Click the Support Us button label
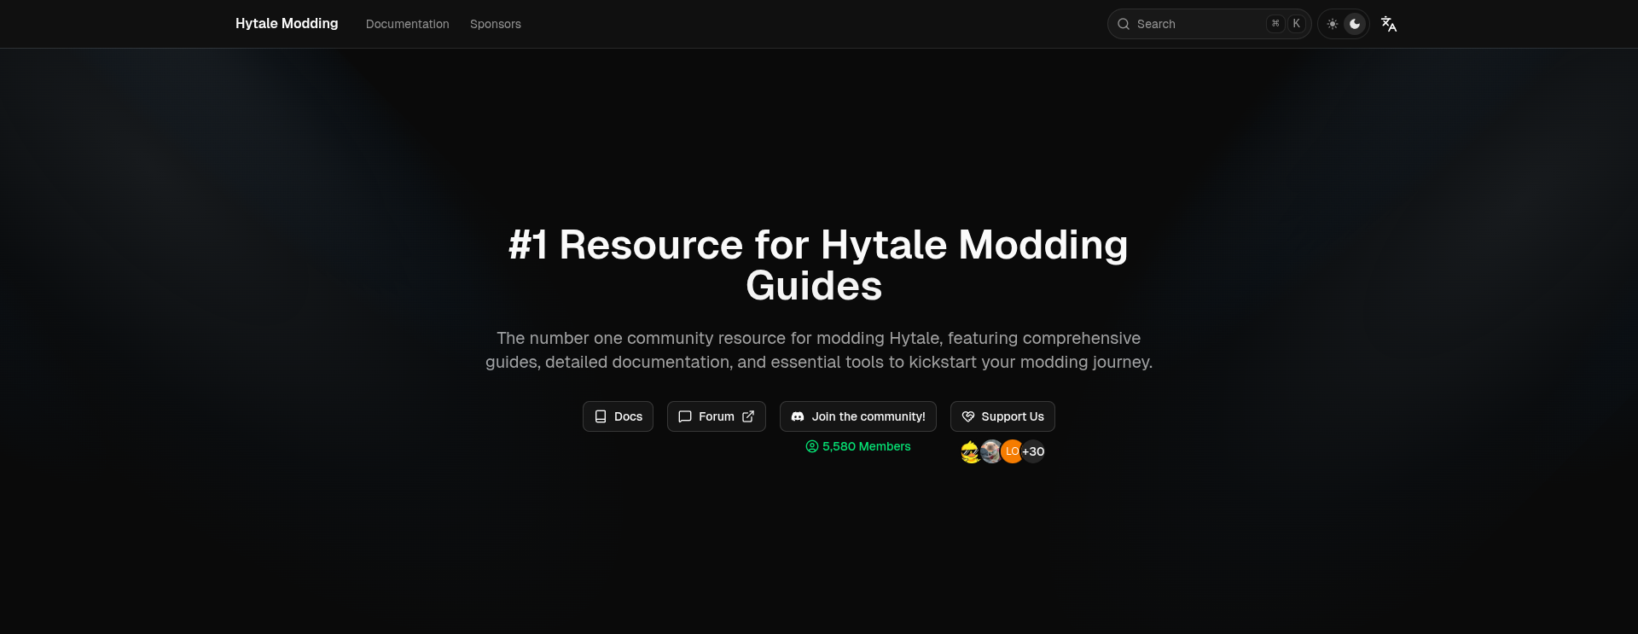Screen dimensions: 1638x634 (x=1012, y=416)
